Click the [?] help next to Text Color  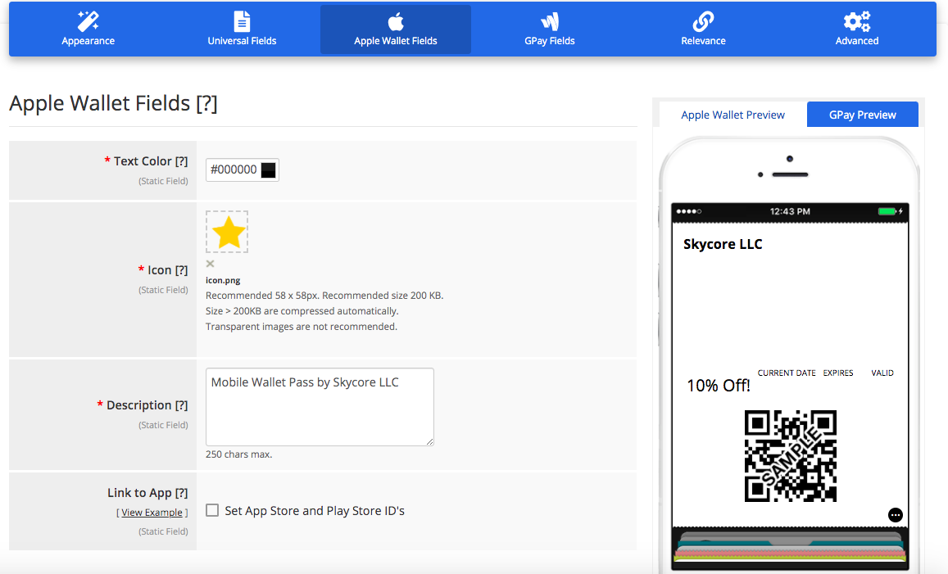181,161
